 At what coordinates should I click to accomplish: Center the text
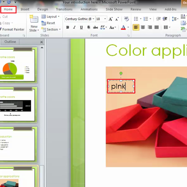pos(143,27)
